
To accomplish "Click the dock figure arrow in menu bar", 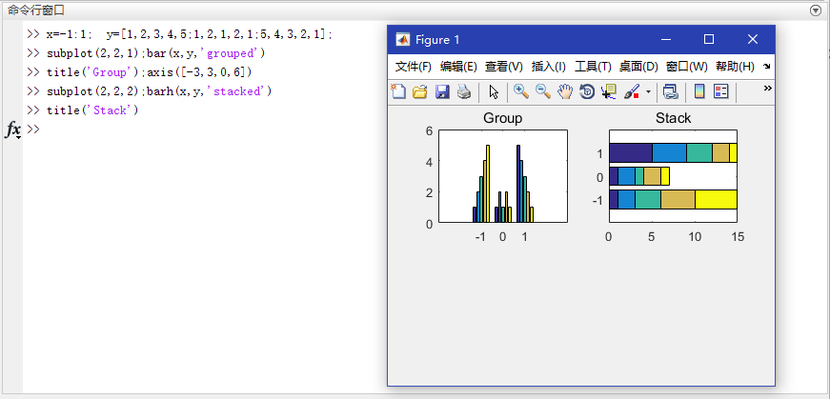I will coord(767,66).
